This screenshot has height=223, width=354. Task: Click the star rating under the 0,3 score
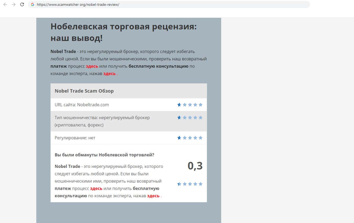(x=190, y=184)
